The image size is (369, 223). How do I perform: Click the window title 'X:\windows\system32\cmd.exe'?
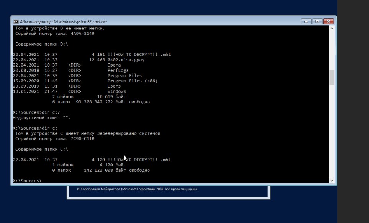[x=80, y=22]
